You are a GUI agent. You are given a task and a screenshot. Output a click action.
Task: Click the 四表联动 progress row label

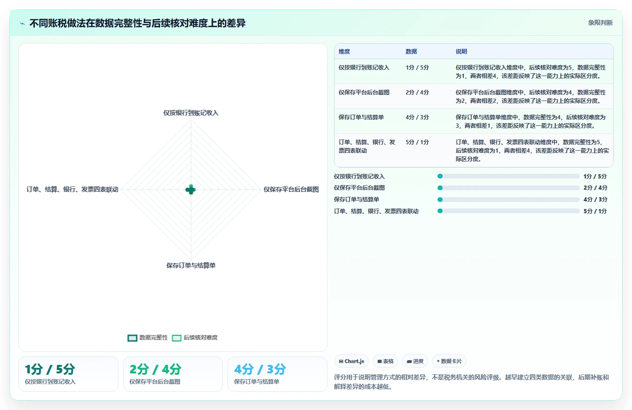376,211
